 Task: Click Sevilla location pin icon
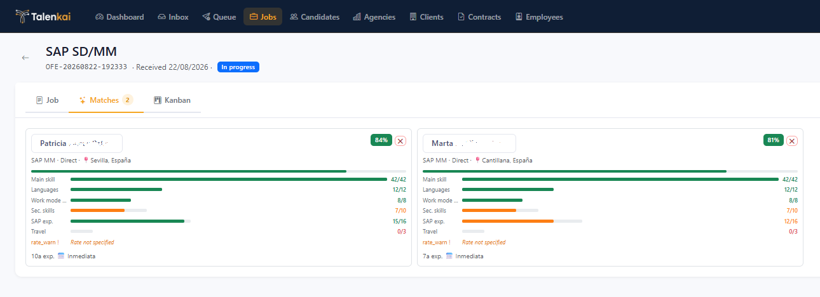[86, 161]
